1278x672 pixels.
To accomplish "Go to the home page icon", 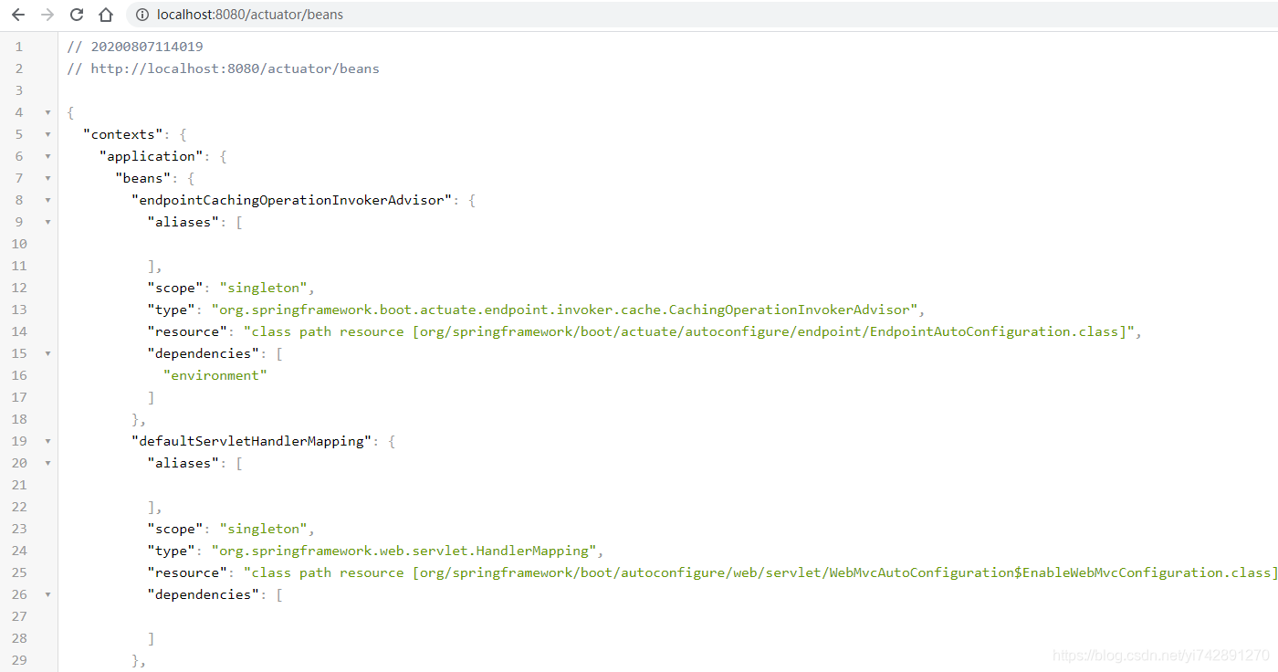I will point(106,15).
